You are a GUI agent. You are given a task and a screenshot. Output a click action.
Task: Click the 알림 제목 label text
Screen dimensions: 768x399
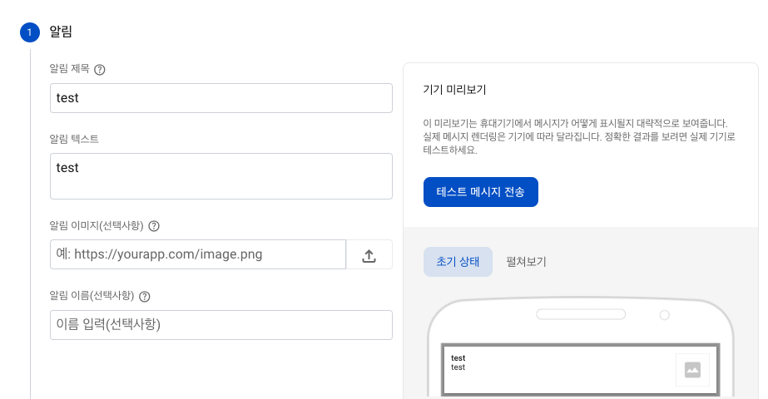pos(70,69)
